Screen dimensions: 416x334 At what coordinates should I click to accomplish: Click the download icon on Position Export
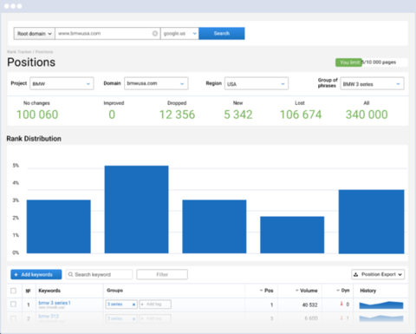[x=356, y=274]
